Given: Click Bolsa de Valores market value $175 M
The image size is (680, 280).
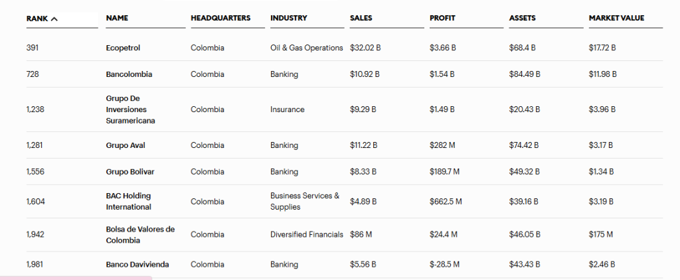Looking at the screenshot, I should (601, 234).
